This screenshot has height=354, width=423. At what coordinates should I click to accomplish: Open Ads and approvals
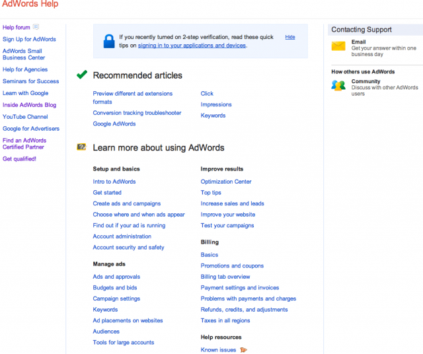[116, 277]
